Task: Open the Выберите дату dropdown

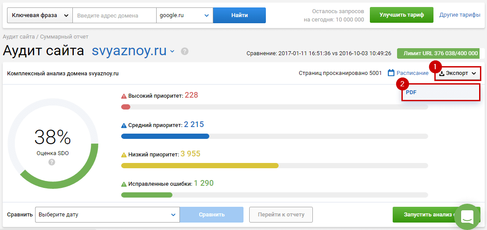Action: coord(107,215)
